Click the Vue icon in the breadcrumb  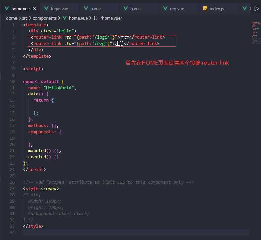coord(65,18)
